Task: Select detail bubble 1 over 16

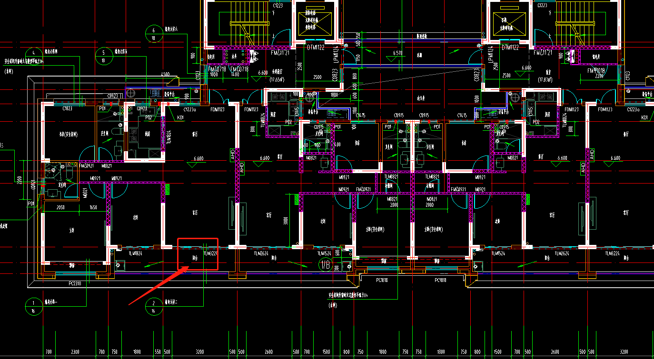Action: [33, 307]
